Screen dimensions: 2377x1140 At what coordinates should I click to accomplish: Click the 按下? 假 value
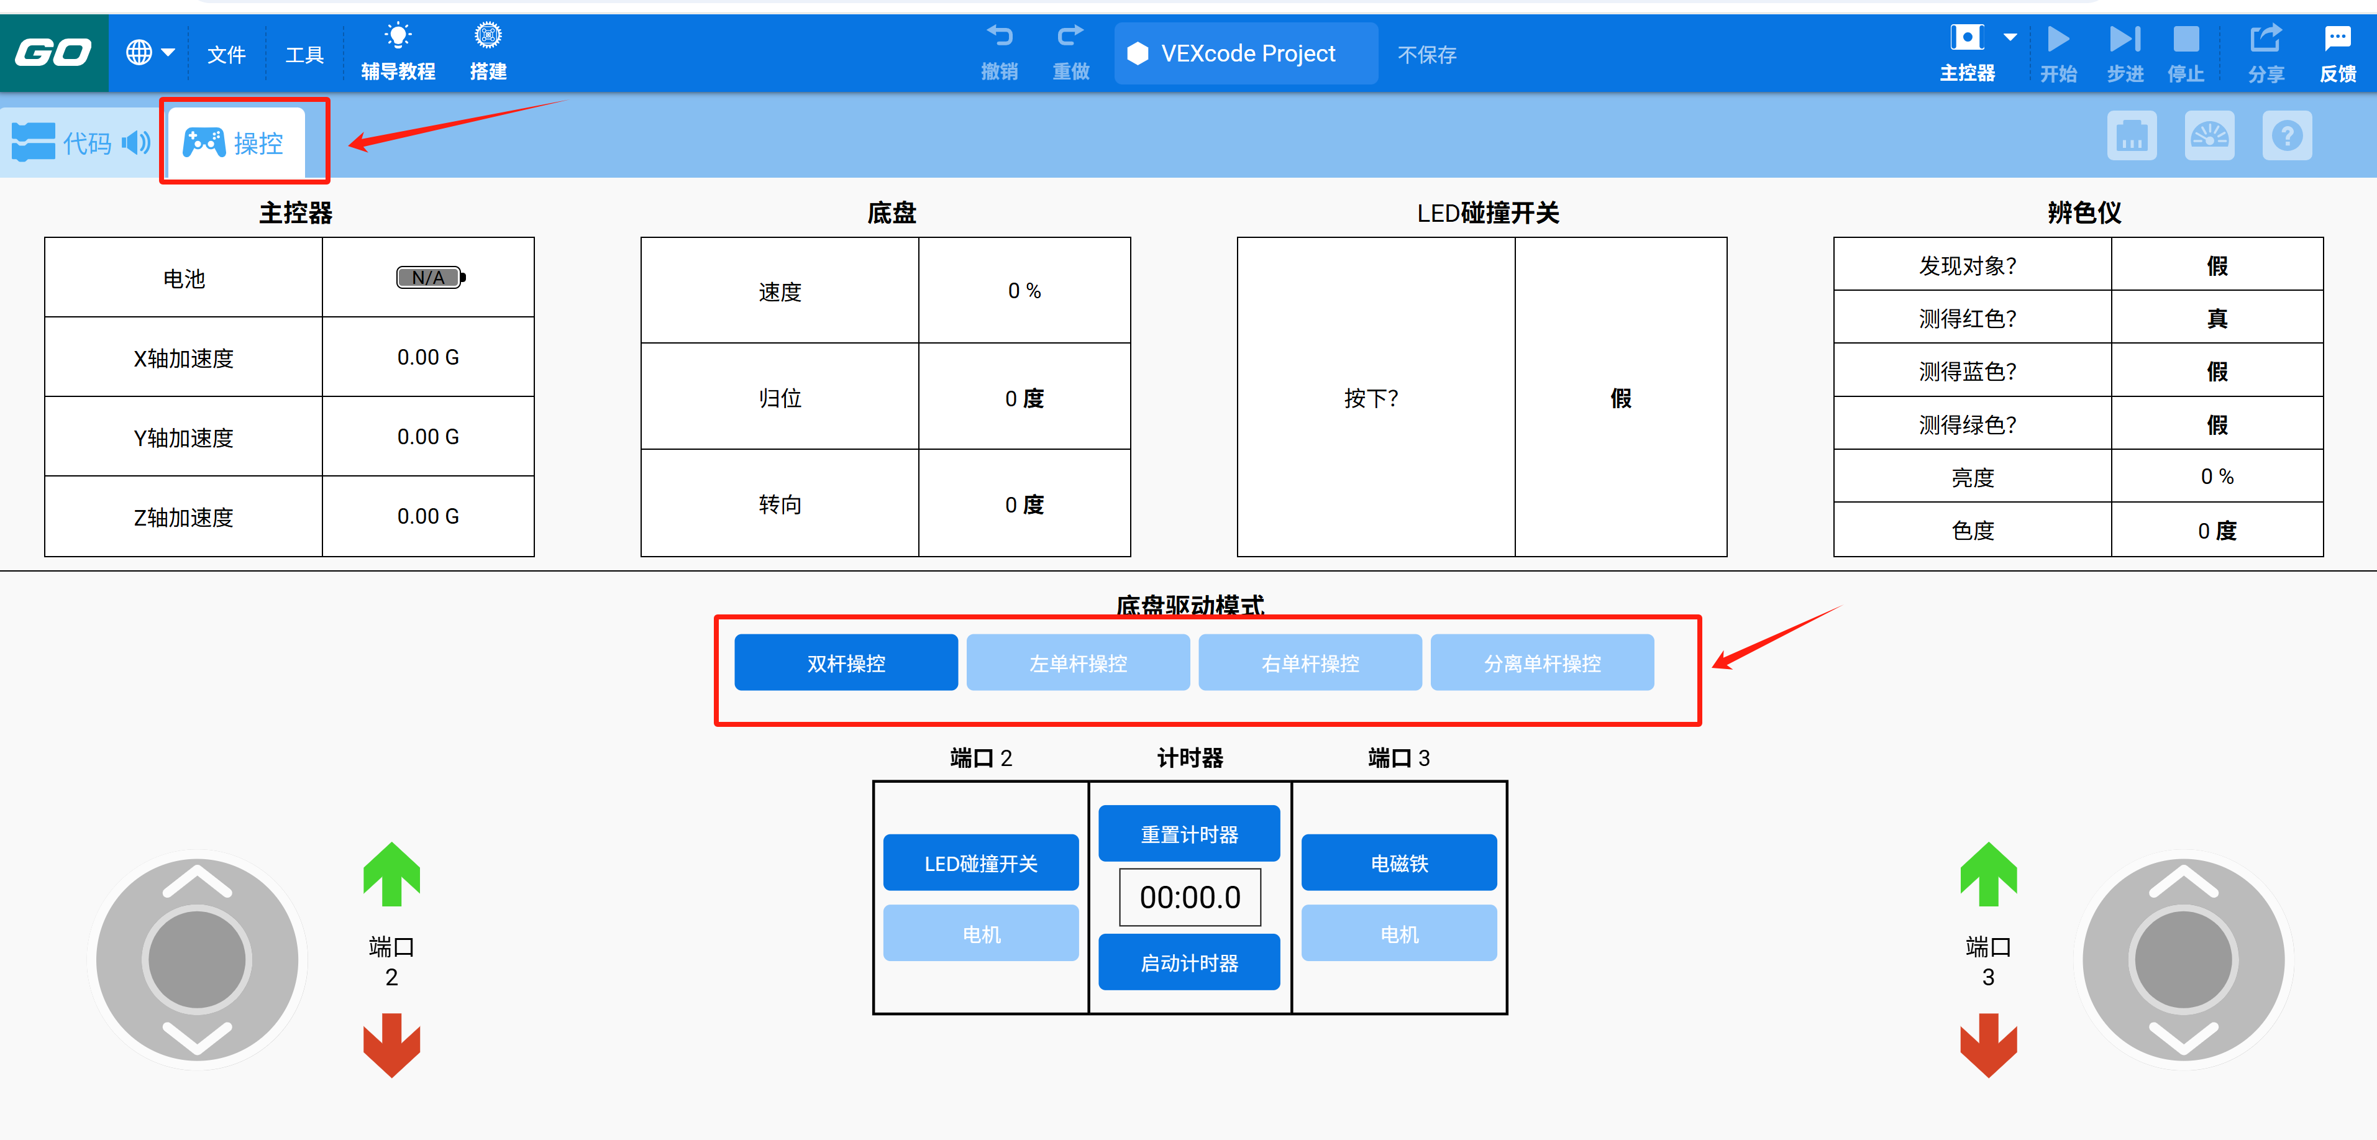1620,398
